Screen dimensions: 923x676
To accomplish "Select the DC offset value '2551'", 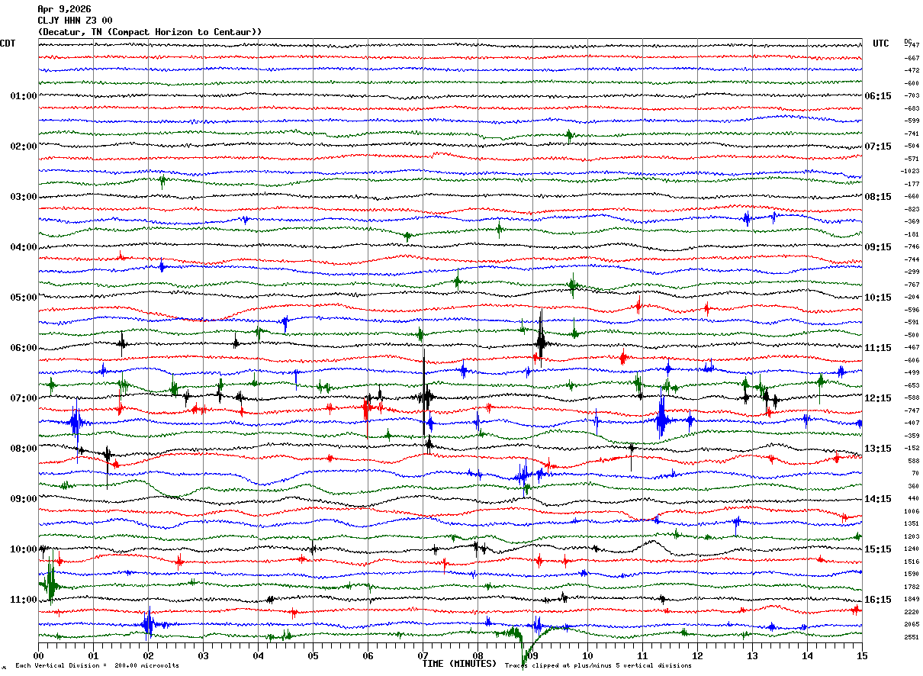I will pos(912,637).
